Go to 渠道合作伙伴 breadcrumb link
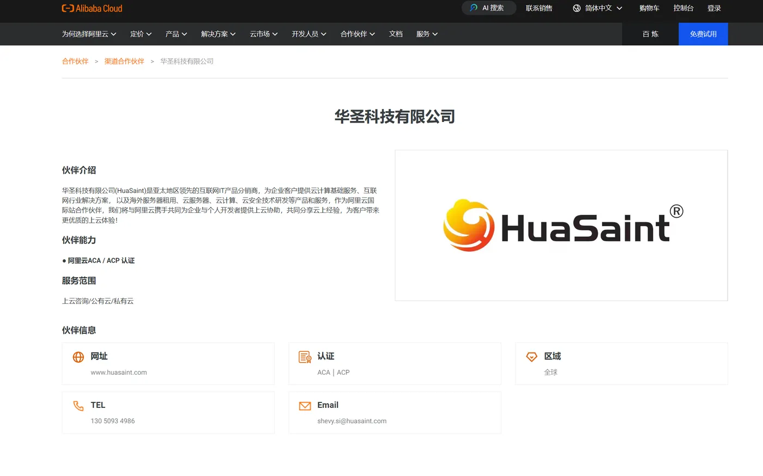 (124, 61)
